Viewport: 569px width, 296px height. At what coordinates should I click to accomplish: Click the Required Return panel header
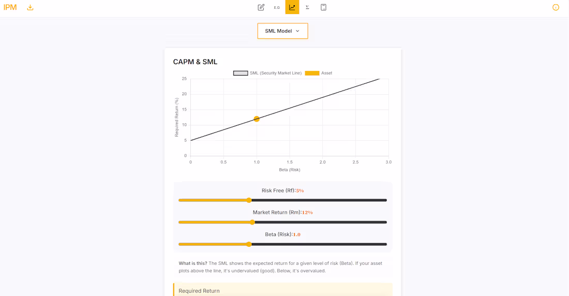click(199, 291)
